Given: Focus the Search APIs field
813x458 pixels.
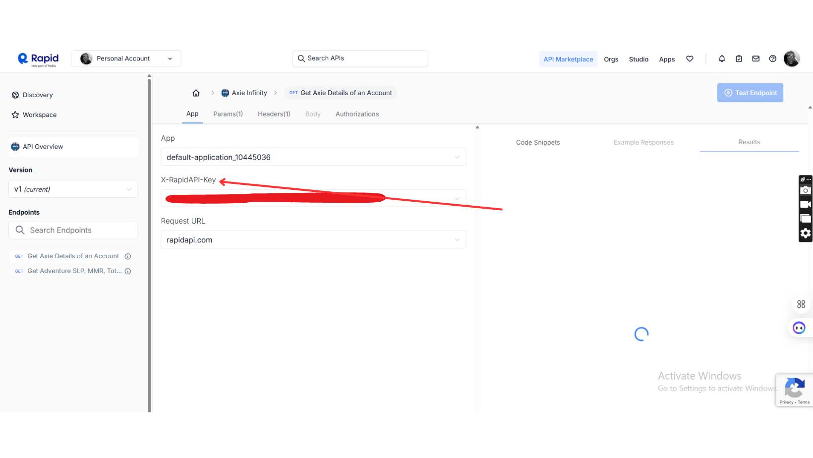Looking at the screenshot, I should (x=360, y=58).
